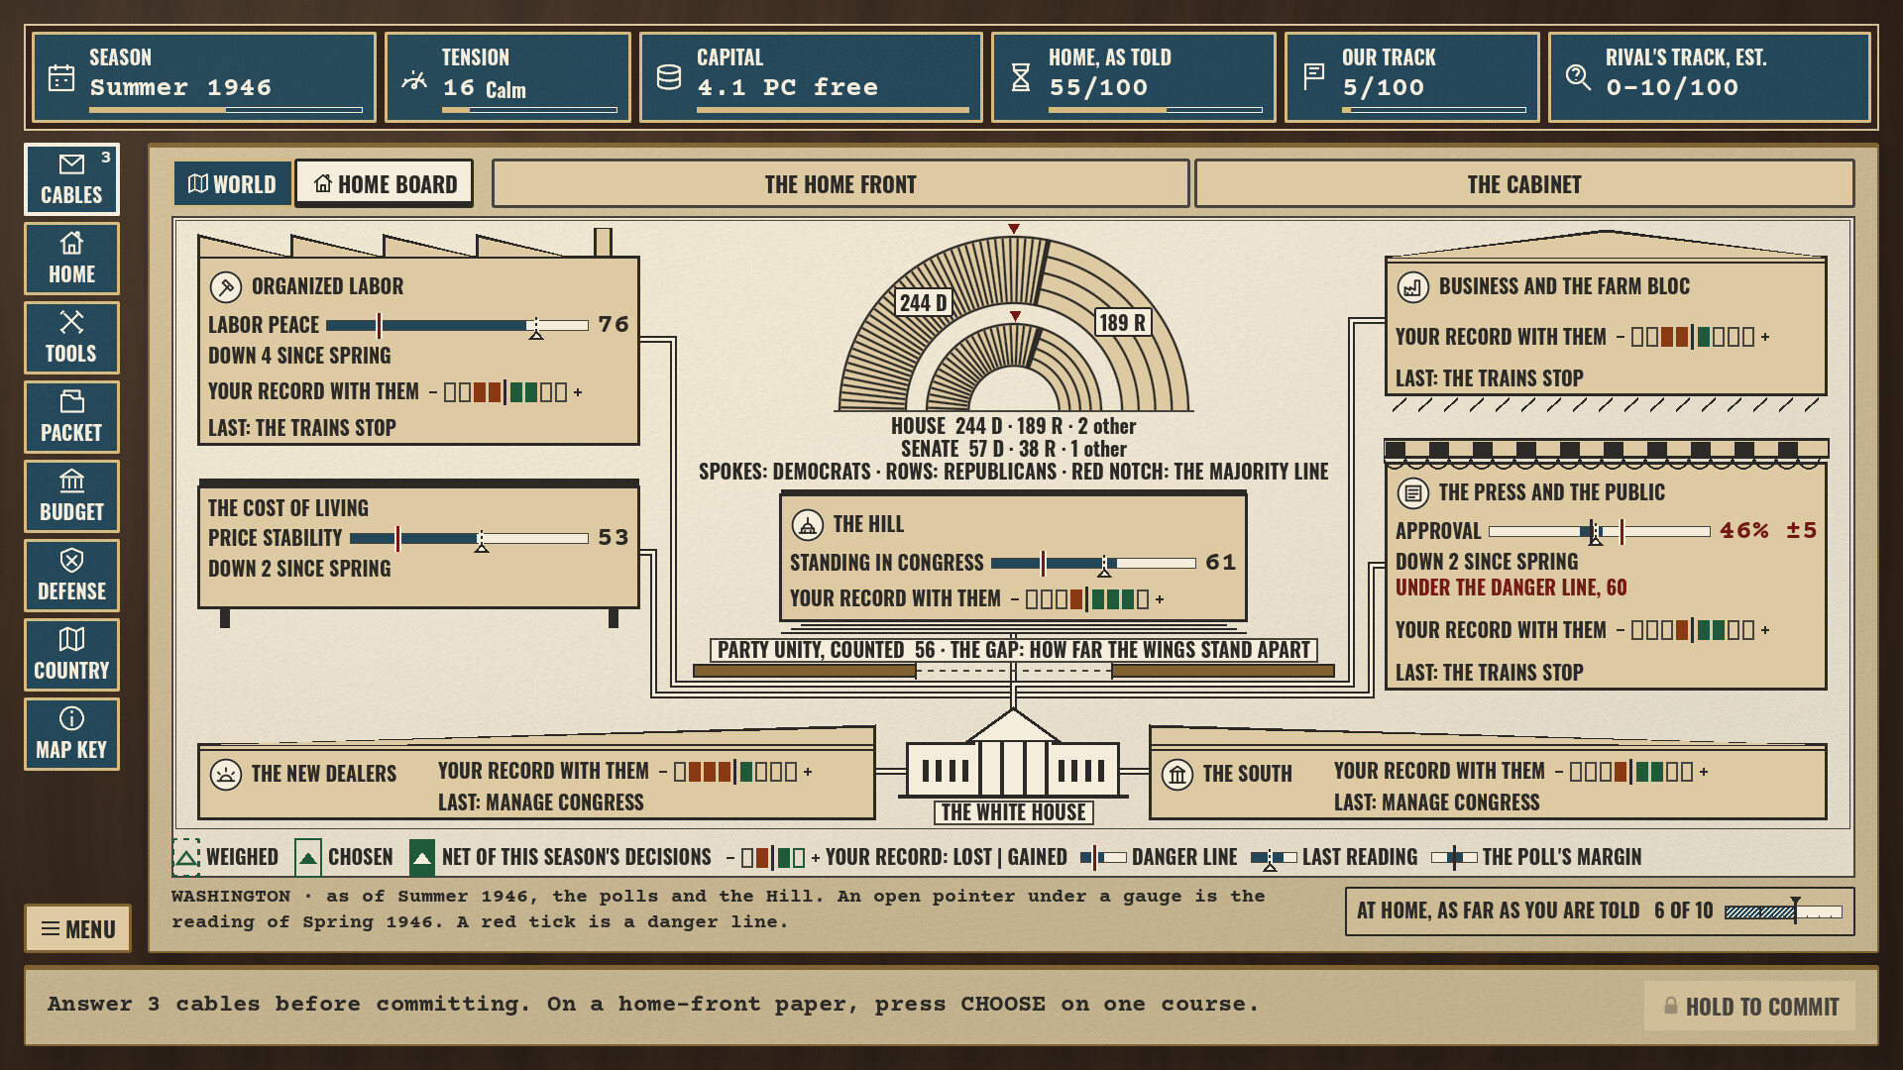Click the Hill capitol dome icon
This screenshot has height=1070, width=1903.
(808, 525)
